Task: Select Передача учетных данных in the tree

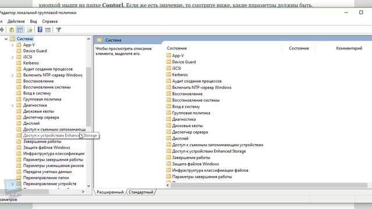Action: (x=48, y=172)
